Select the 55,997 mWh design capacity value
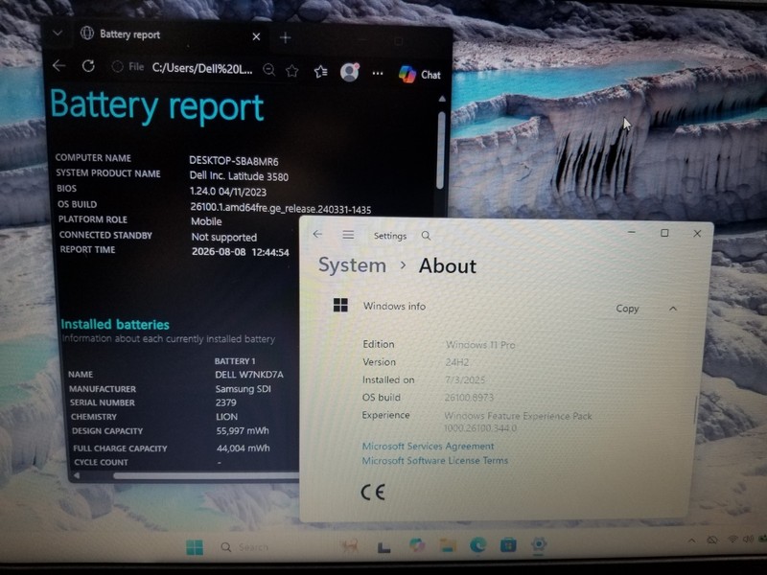 [243, 430]
